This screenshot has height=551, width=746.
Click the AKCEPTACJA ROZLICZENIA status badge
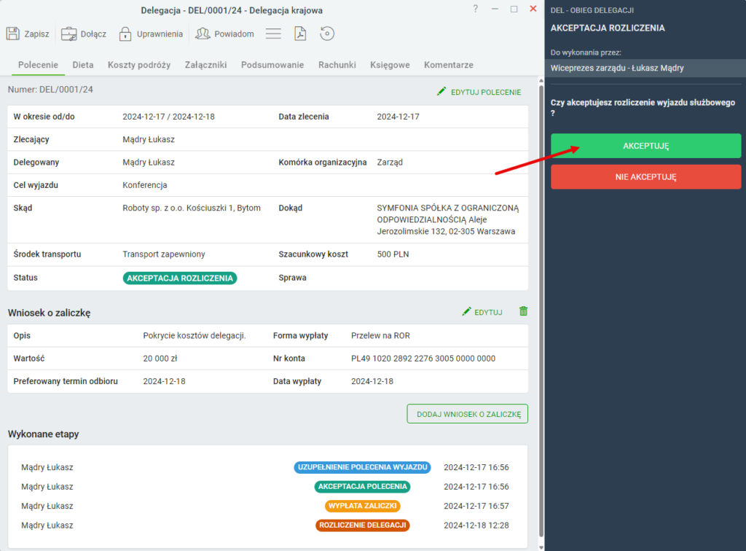pos(180,278)
